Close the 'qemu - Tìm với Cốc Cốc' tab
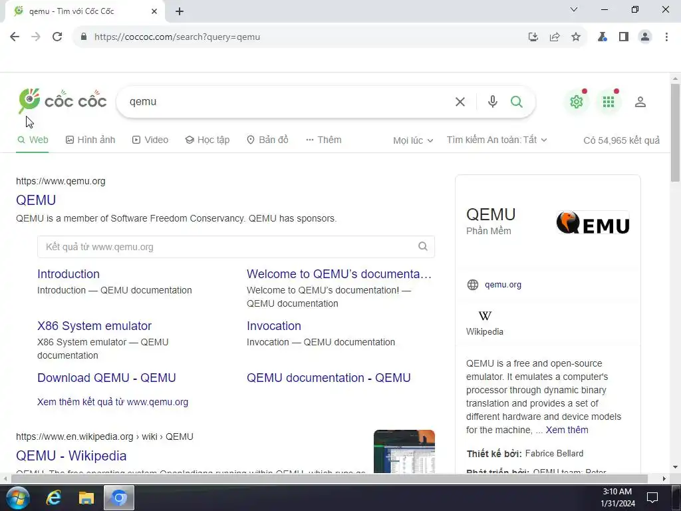 (x=154, y=11)
